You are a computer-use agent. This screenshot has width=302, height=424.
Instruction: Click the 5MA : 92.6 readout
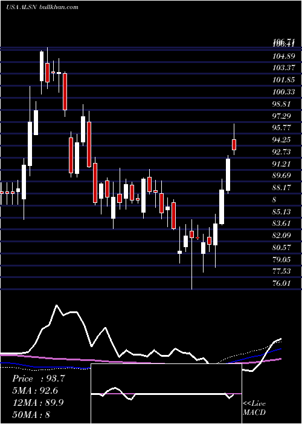click(35, 391)
